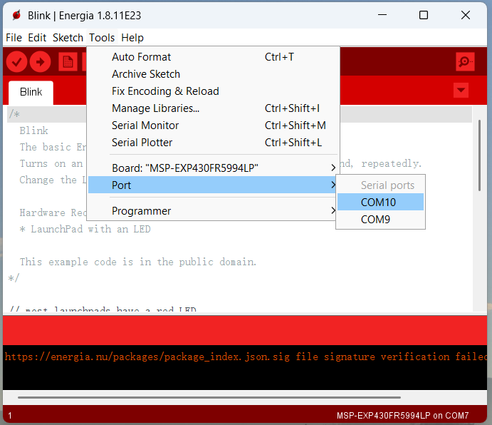Open the Help menu
This screenshot has height=425, width=492.
click(132, 38)
